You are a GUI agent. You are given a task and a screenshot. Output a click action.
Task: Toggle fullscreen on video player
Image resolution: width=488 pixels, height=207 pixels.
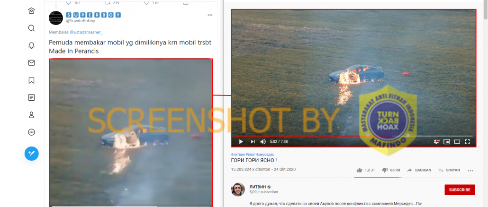467,142
